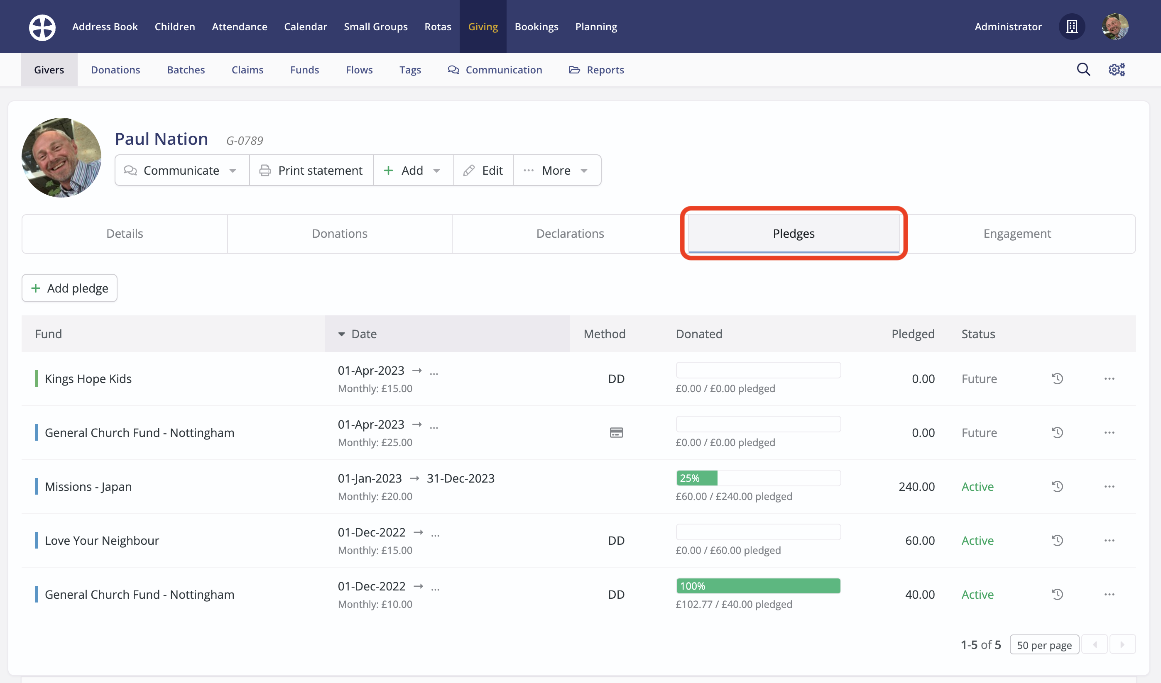The image size is (1161, 683).
Task: Open the search magnifier icon
Action: 1083,69
